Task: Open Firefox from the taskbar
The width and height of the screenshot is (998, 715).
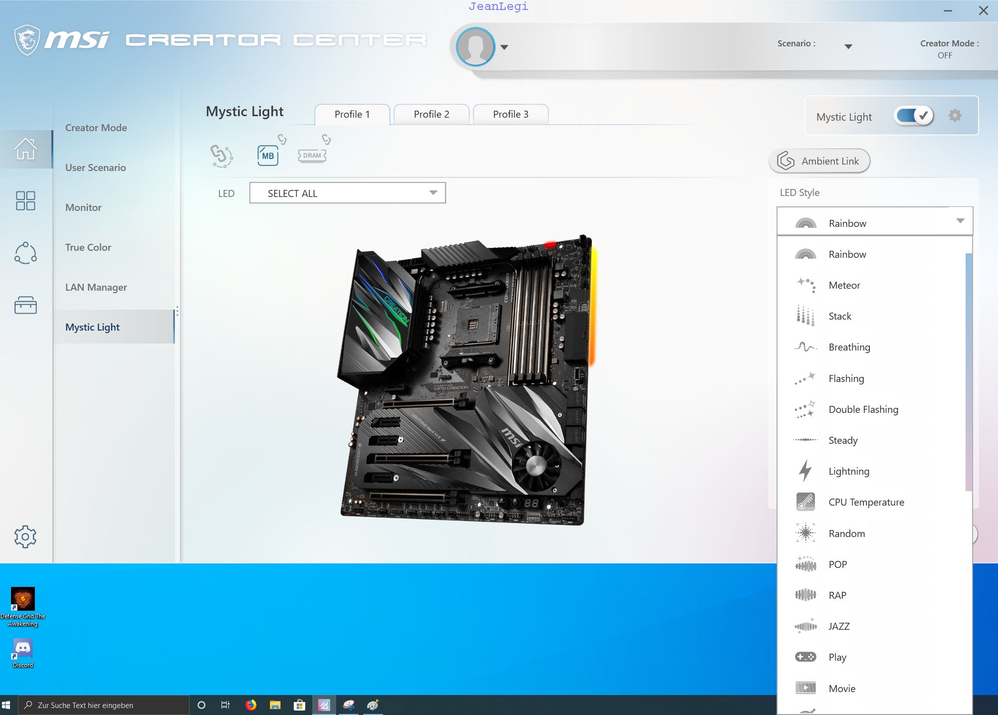Action: click(250, 705)
